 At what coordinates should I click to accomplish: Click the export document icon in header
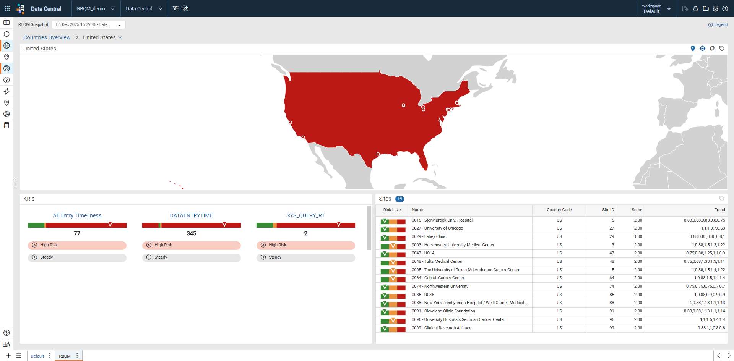tap(685, 8)
